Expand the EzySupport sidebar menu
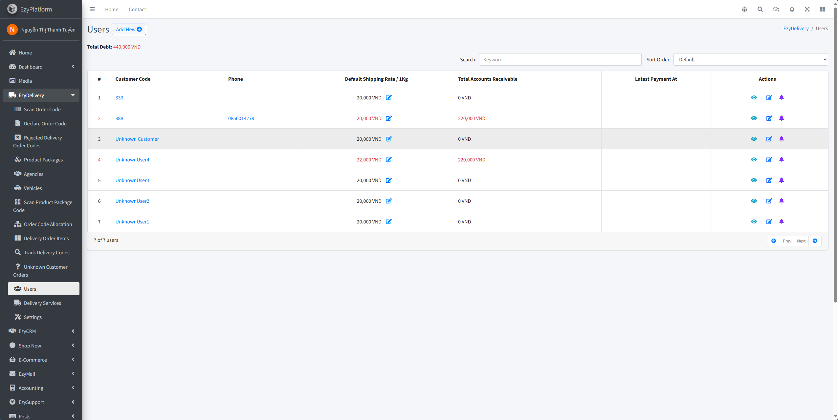This screenshot has height=420, width=838. click(x=41, y=402)
